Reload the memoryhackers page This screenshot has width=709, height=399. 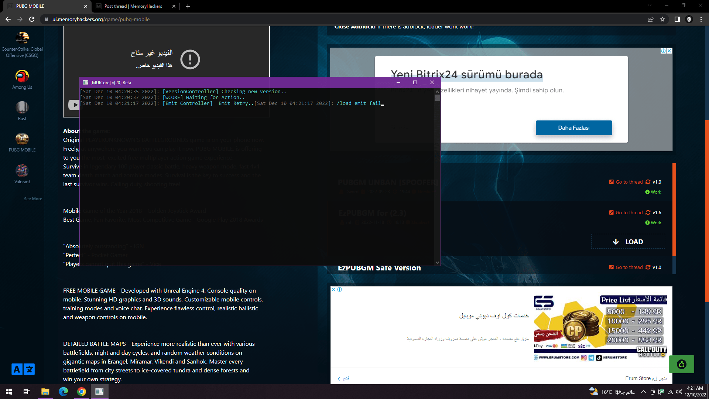(32, 19)
